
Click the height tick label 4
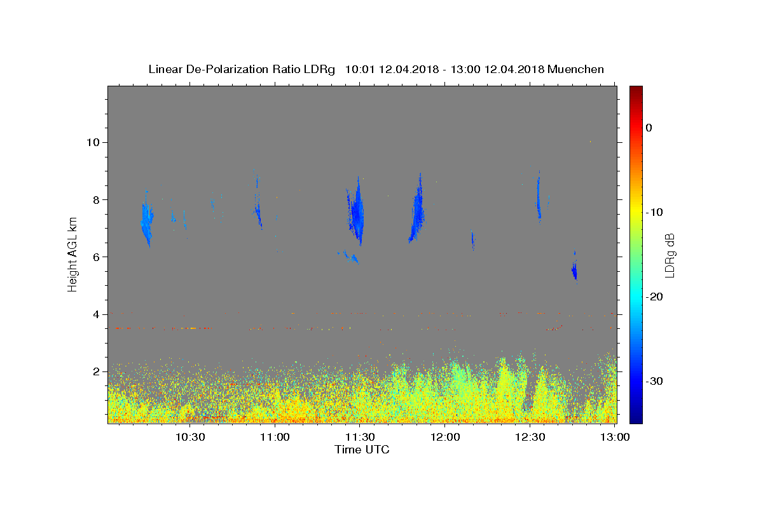click(x=97, y=314)
